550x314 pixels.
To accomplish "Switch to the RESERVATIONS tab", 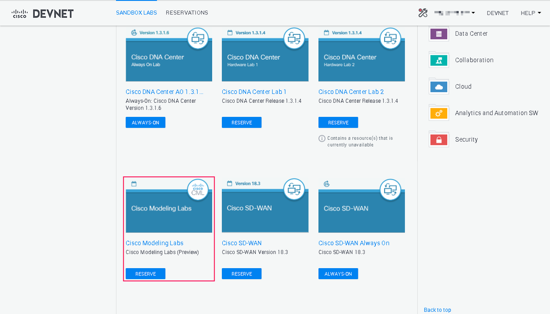I will pos(187,13).
